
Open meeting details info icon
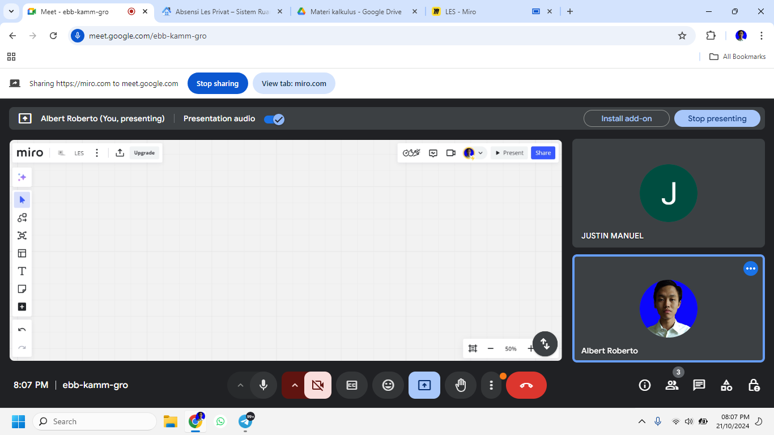(x=645, y=385)
